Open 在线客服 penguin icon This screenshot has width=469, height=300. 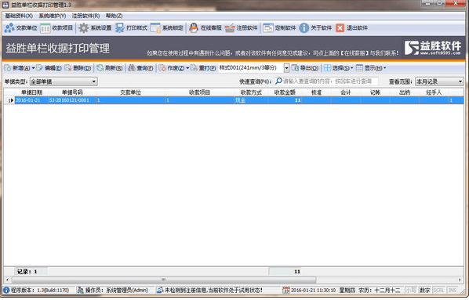194,28
